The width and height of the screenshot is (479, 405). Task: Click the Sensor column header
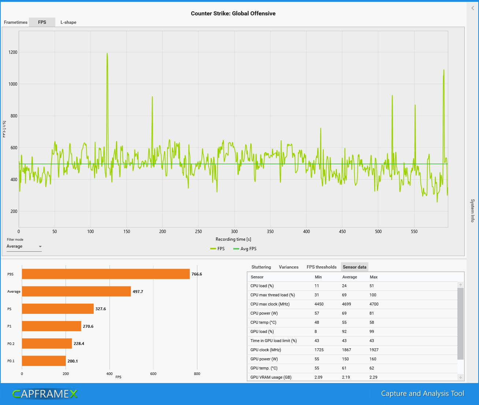257,277
